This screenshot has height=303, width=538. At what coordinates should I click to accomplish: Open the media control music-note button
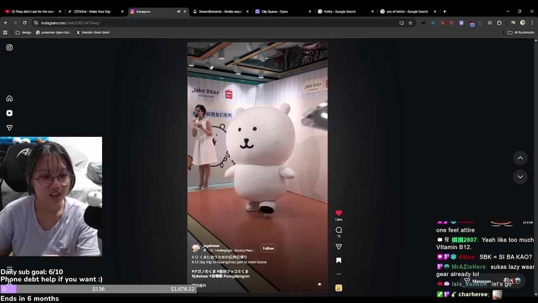pyautogui.click(x=513, y=23)
